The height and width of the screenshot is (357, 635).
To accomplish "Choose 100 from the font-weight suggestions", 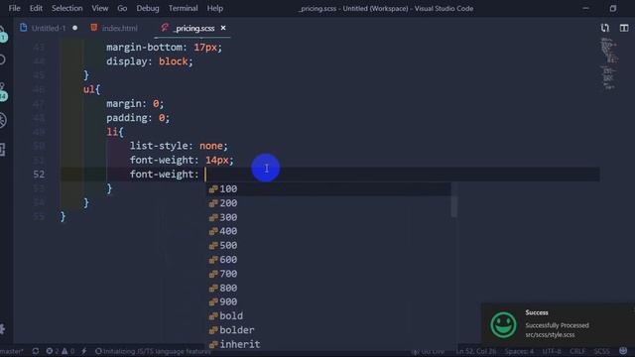I will pyautogui.click(x=328, y=189).
